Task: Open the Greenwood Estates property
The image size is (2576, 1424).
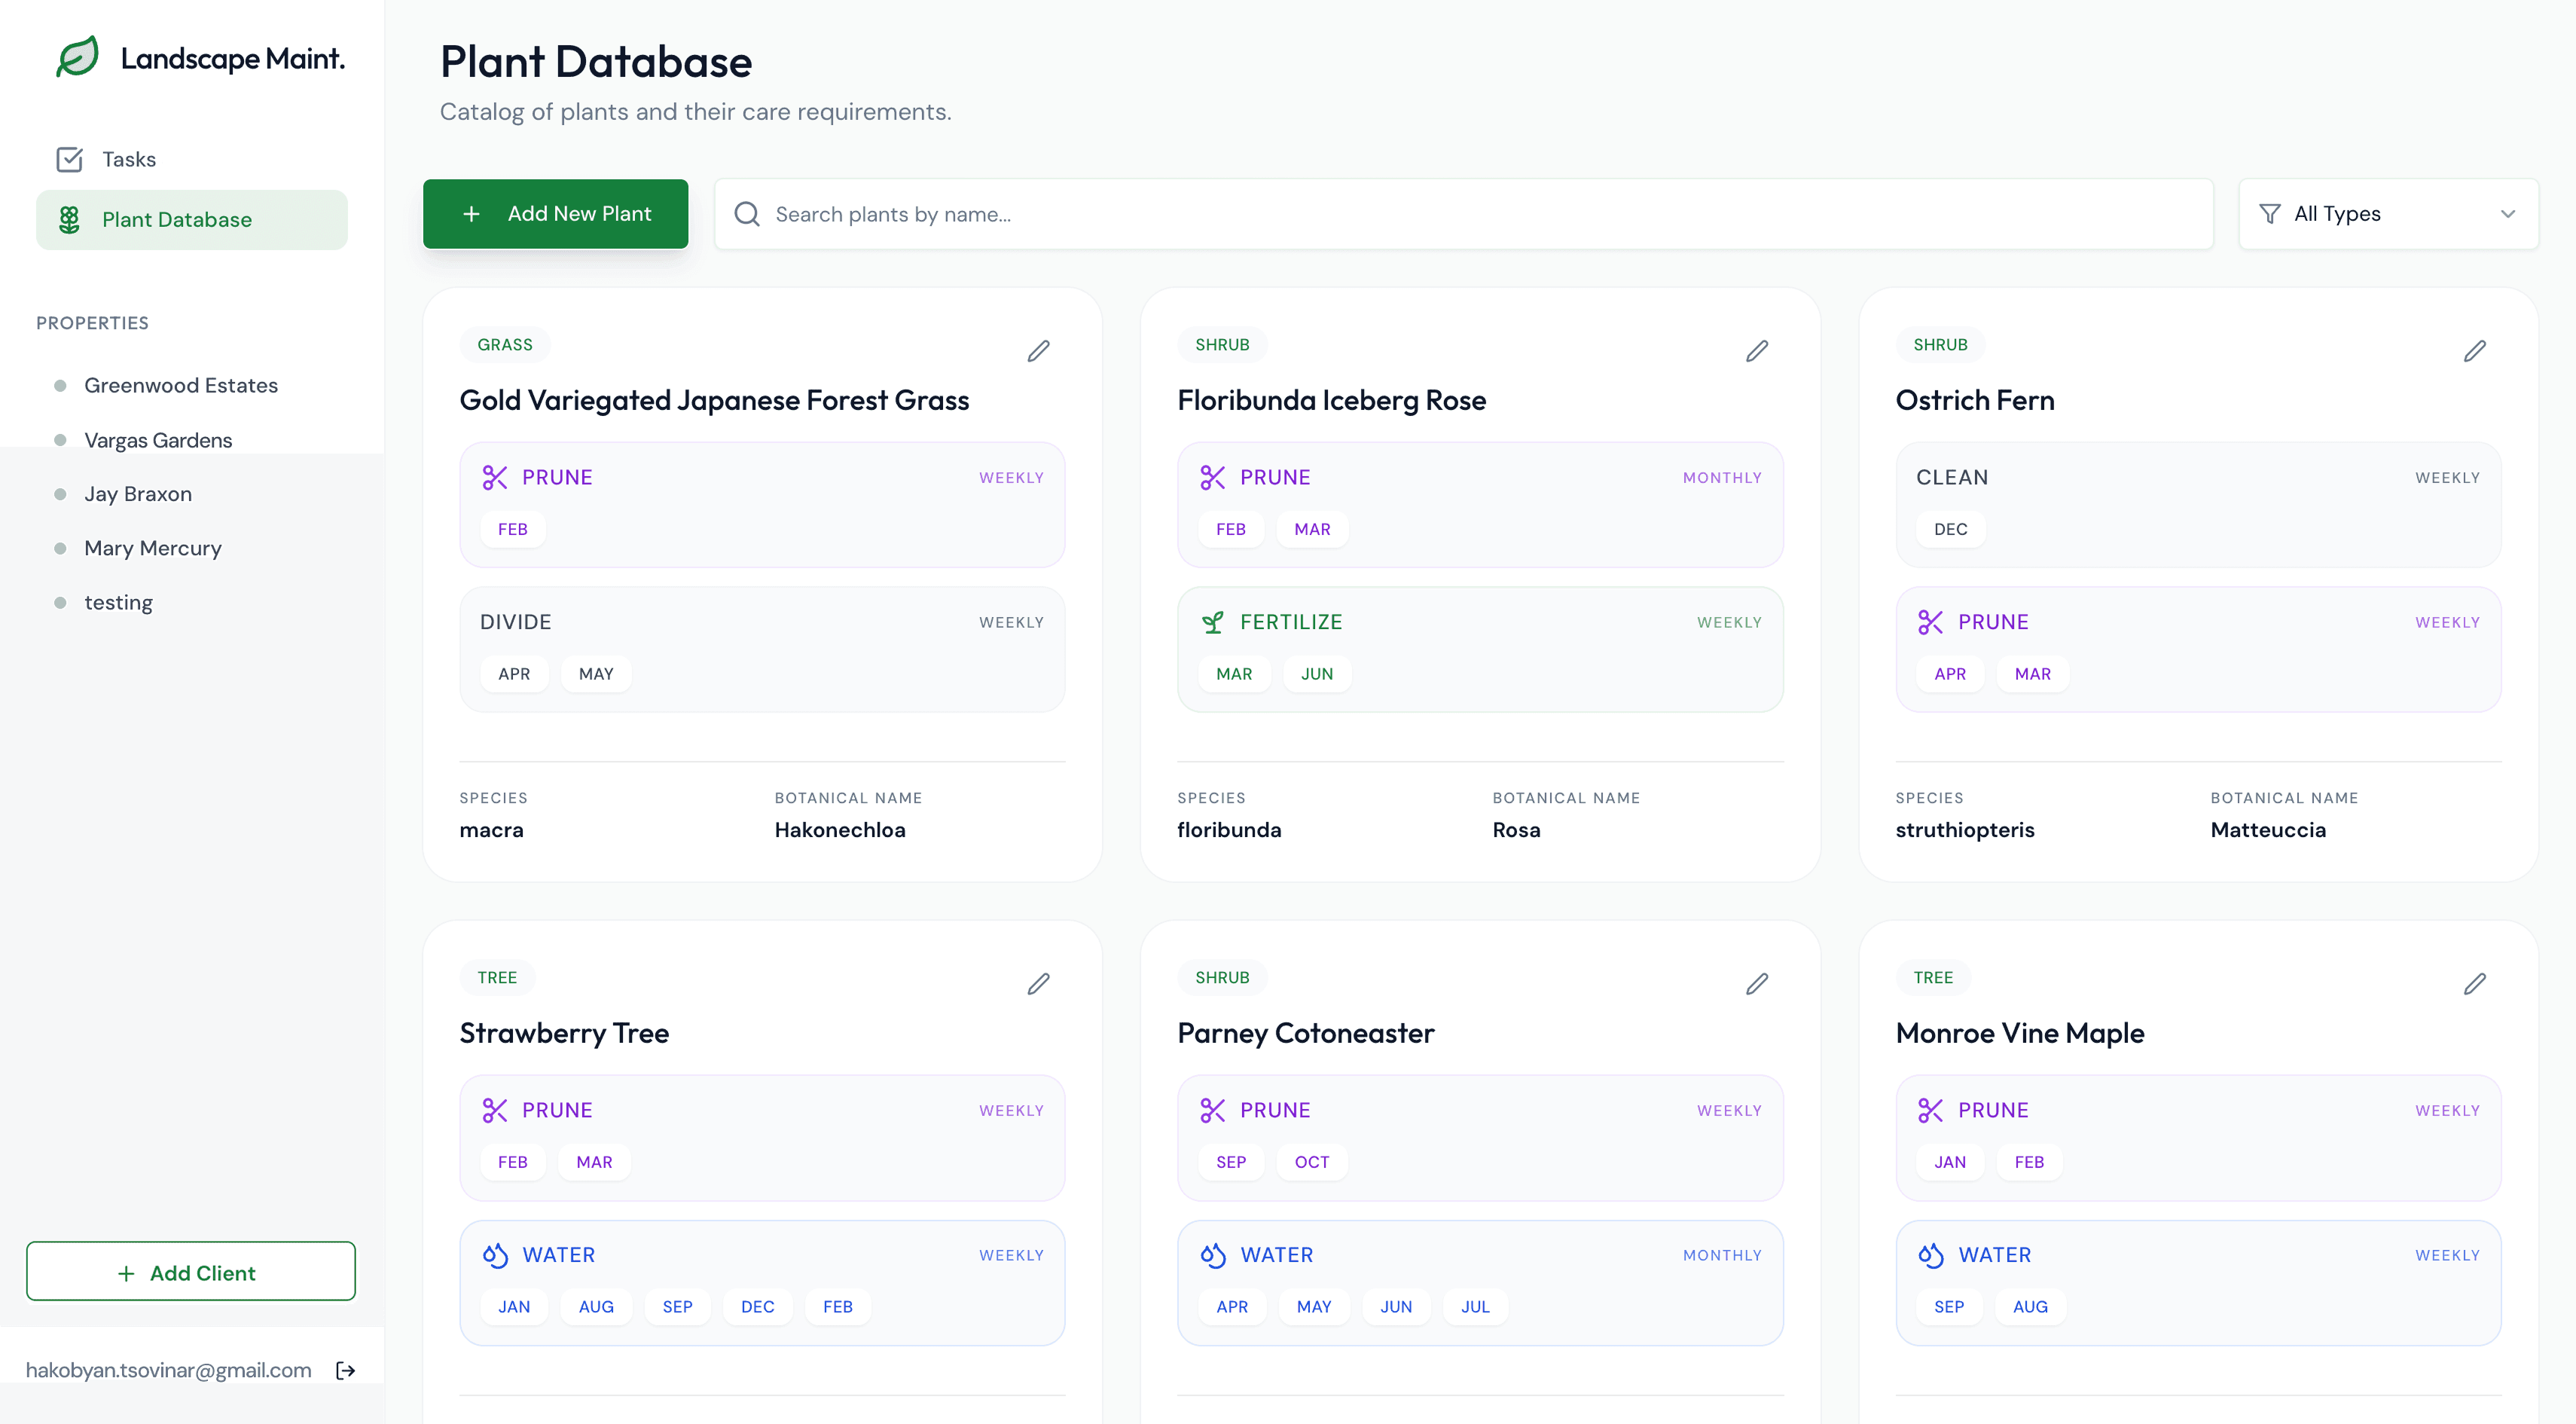Action: [x=181, y=385]
